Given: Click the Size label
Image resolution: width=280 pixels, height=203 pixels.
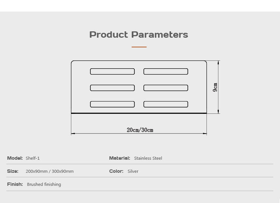Looking at the screenshot, I should (x=13, y=171).
